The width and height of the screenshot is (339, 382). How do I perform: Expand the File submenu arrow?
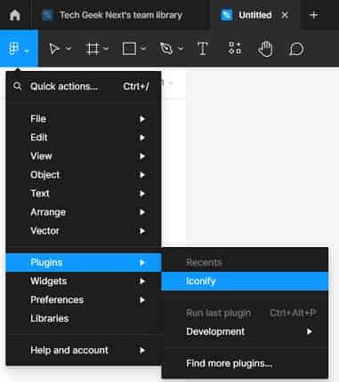point(142,119)
